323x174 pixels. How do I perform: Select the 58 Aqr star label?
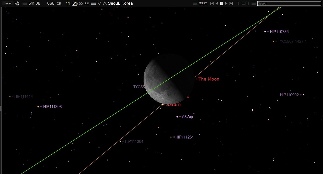(188, 117)
